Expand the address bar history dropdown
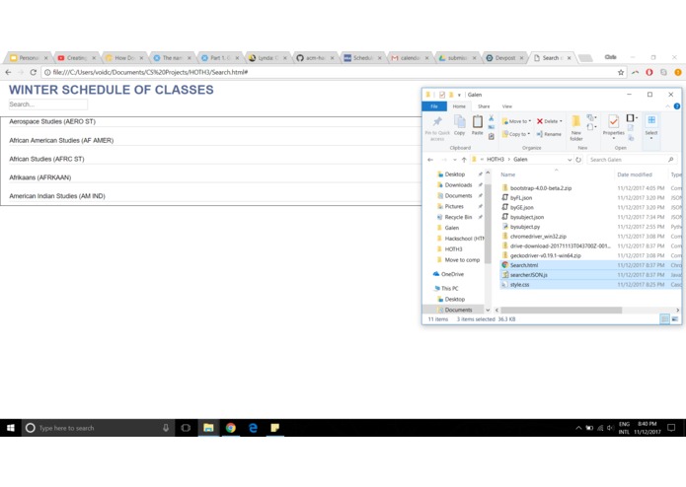The width and height of the screenshot is (686, 487). coord(570,160)
